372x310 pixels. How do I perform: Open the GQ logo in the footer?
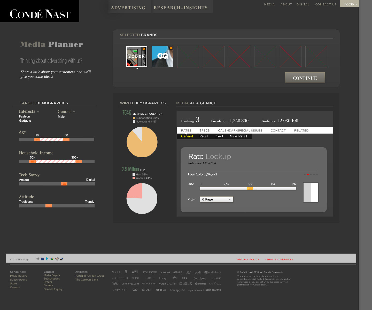pyautogui.click(x=135, y=290)
